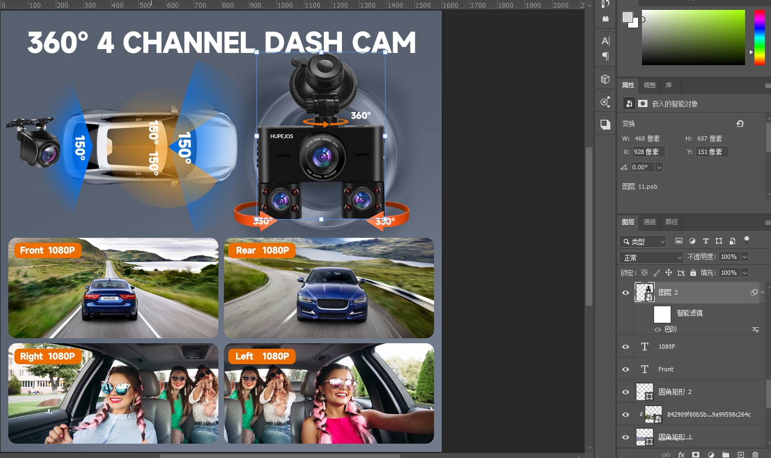Open the 正常 blend mode dropdown
The width and height of the screenshot is (771, 458).
651,257
